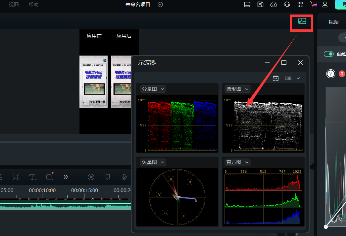Select the crop tool in the timeline toolbar
Screen dimensions: 346x236
[16, 177]
